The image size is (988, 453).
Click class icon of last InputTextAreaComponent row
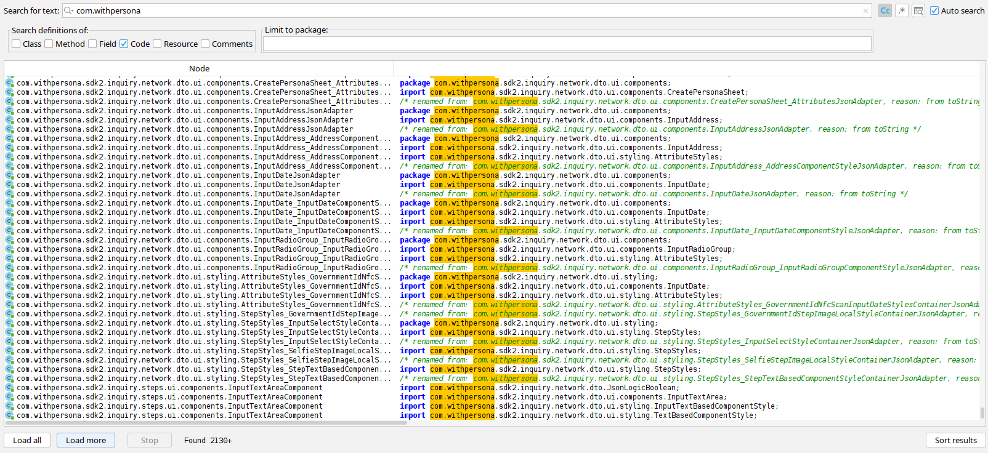(x=9, y=415)
